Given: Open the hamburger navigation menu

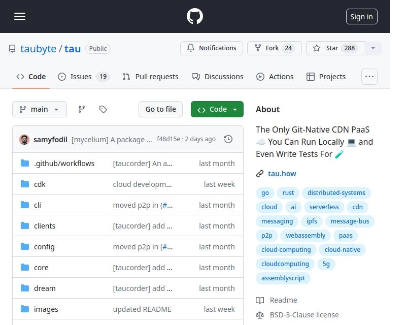Looking at the screenshot, I should (x=20, y=16).
